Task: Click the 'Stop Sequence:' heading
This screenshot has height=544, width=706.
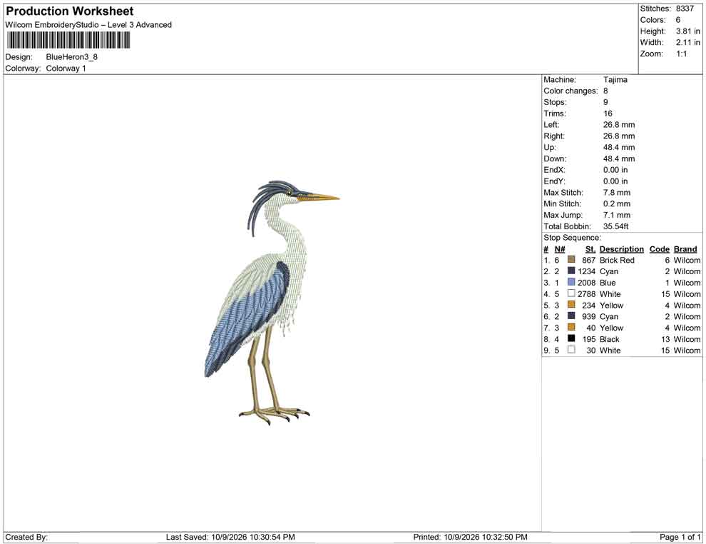Action: pyautogui.click(x=572, y=238)
